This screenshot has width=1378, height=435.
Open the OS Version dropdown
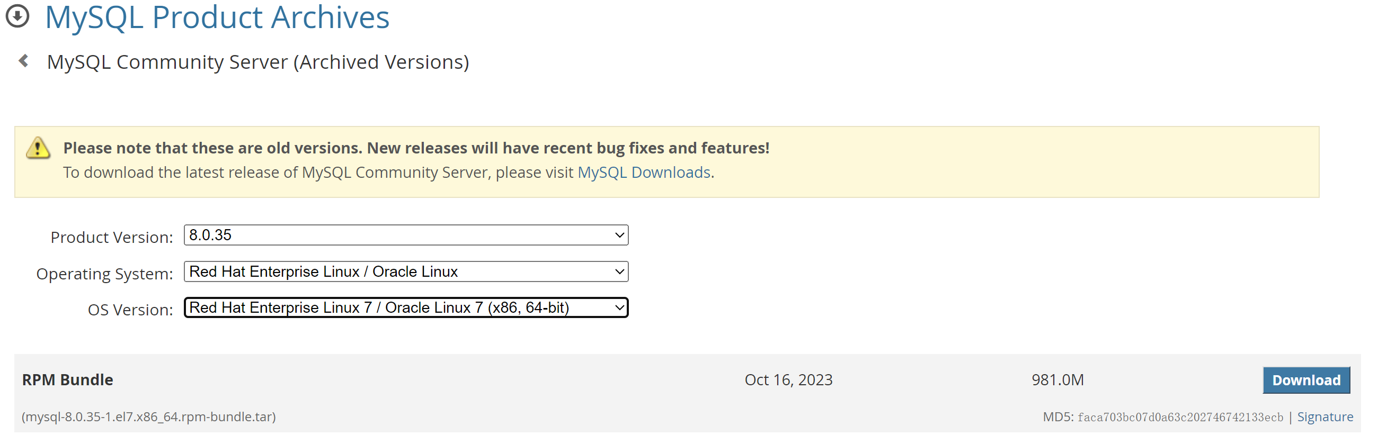[405, 308]
